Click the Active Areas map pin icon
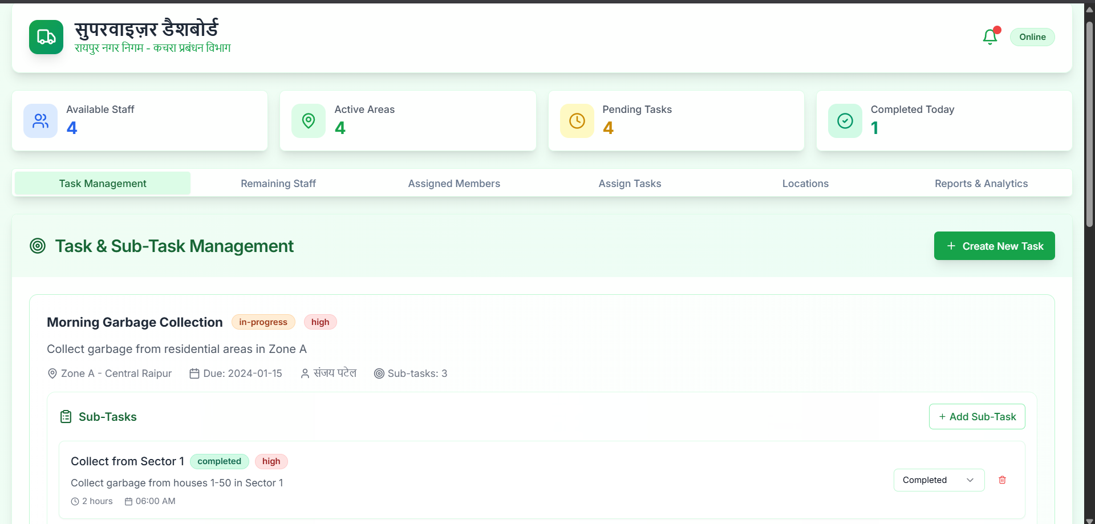This screenshot has height=524, width=1095. tap(309, 121)
